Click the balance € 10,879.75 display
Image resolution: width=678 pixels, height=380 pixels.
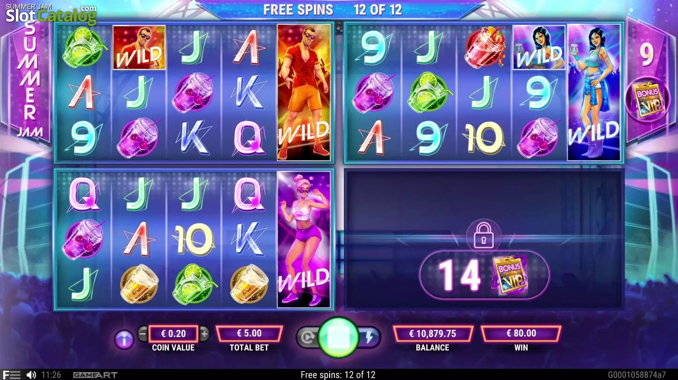tap(433, 334)
